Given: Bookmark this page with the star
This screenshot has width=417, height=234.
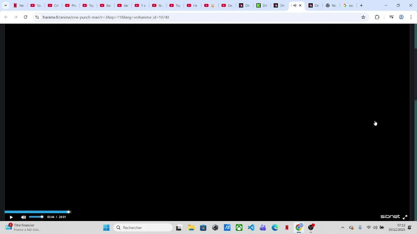Looking at the screenshot, I should click(x=363, y=17).
